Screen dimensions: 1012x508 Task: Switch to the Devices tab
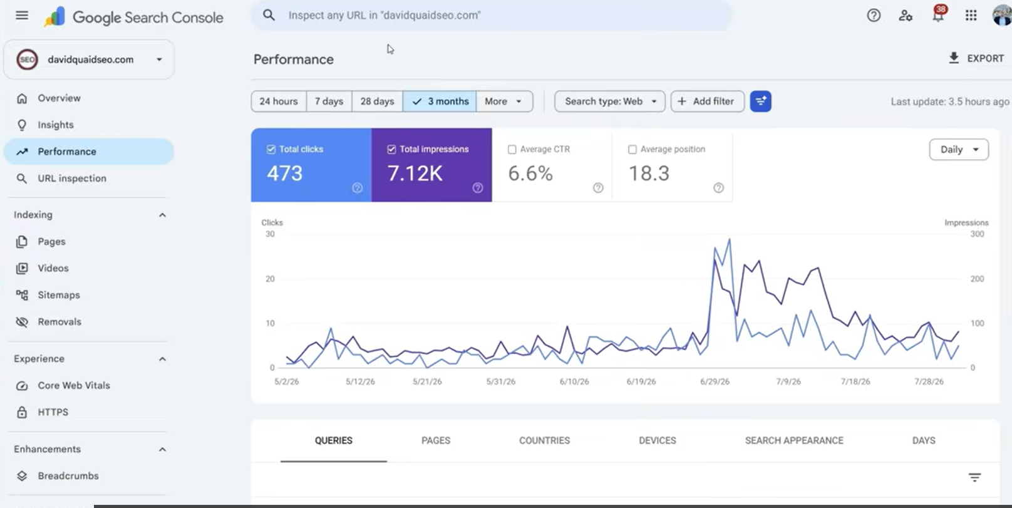coord(657,440)
